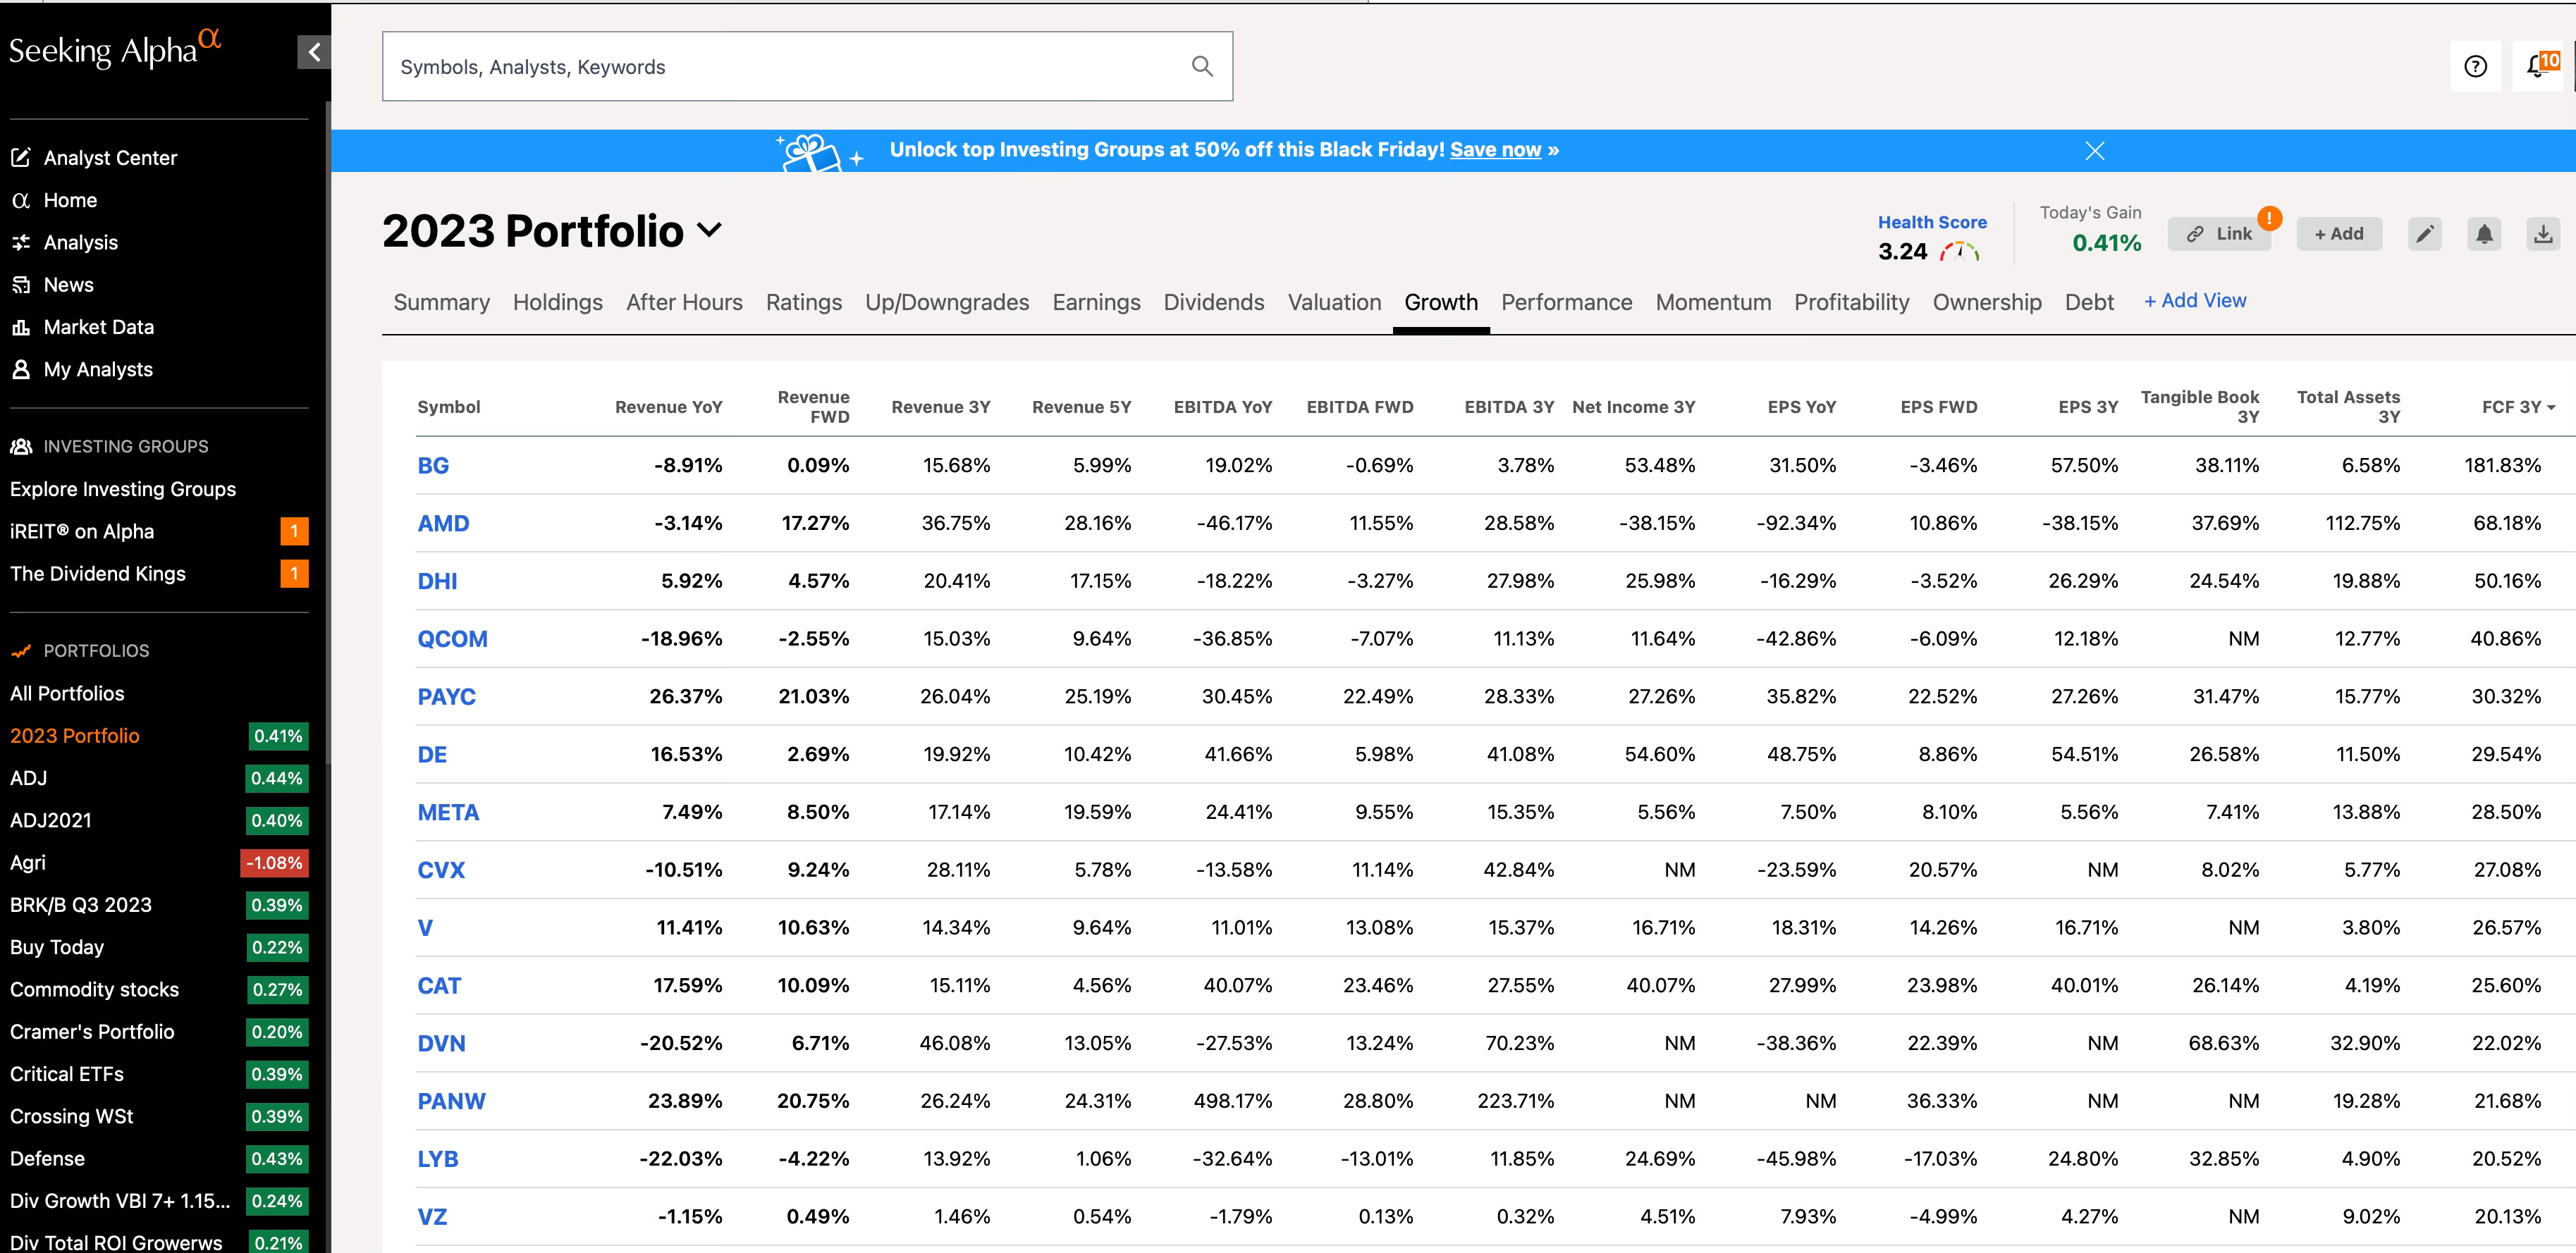
Task: Click the Health Score gauge indicator
Action: pos(1959,252)
